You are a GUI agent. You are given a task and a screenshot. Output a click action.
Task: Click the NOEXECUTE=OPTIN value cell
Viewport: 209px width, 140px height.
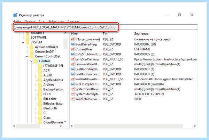(x=149, y=94)
